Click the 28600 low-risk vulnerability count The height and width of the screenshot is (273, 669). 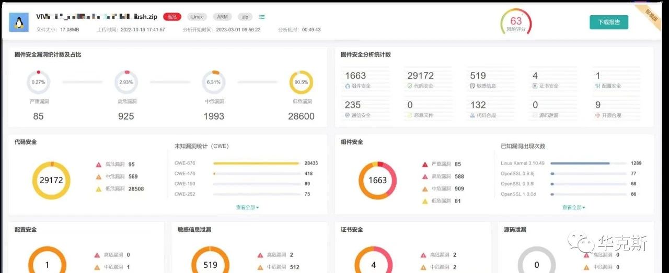301,116
